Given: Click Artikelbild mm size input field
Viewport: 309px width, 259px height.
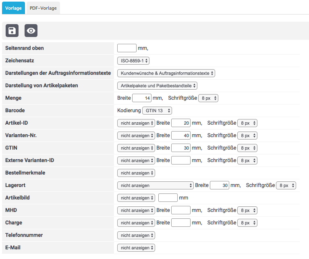Looking at the screenshot, I should (x=168, y=198).
